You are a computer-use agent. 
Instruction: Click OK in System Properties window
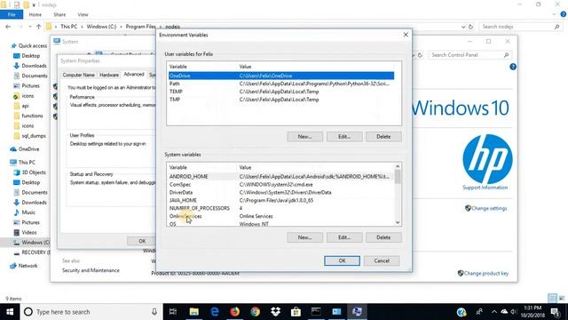pos(142,241)
